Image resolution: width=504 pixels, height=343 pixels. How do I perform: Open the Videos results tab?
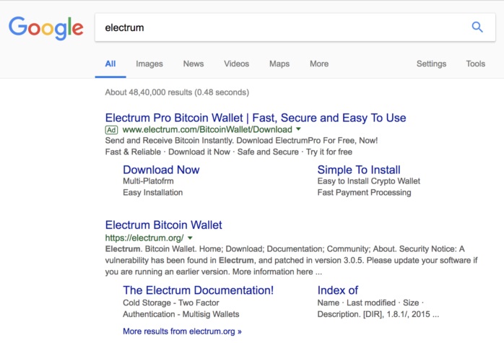[236, 64]
